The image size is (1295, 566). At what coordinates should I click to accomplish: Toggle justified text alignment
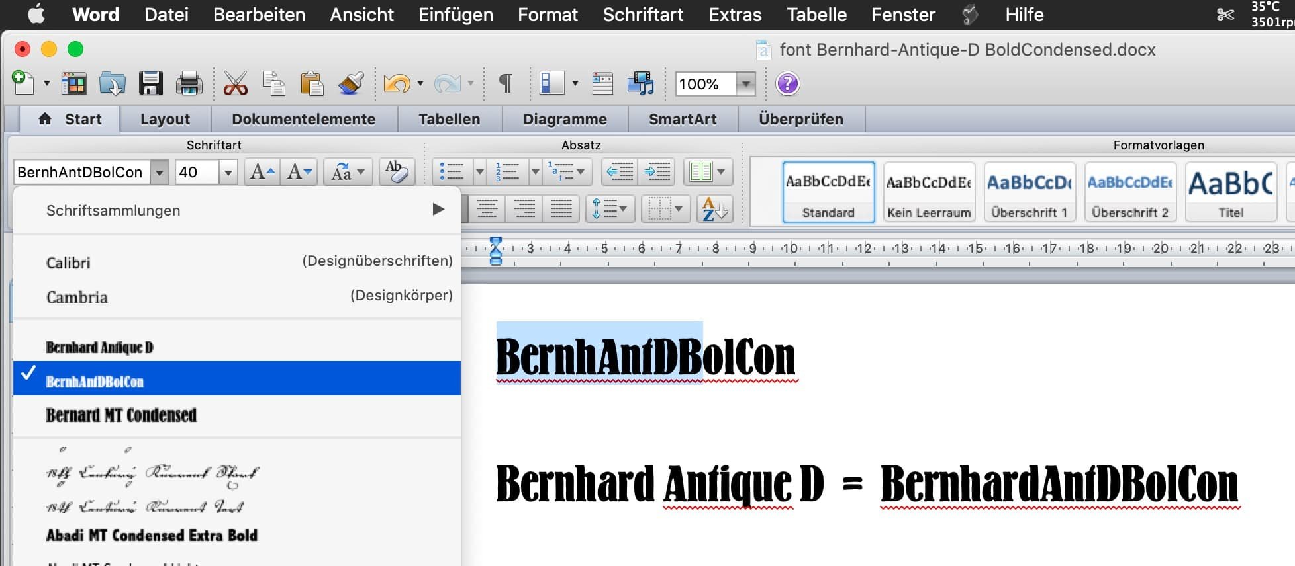coord(561,210)
